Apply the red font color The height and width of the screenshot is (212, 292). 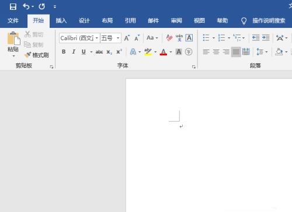tap(164, 52)
